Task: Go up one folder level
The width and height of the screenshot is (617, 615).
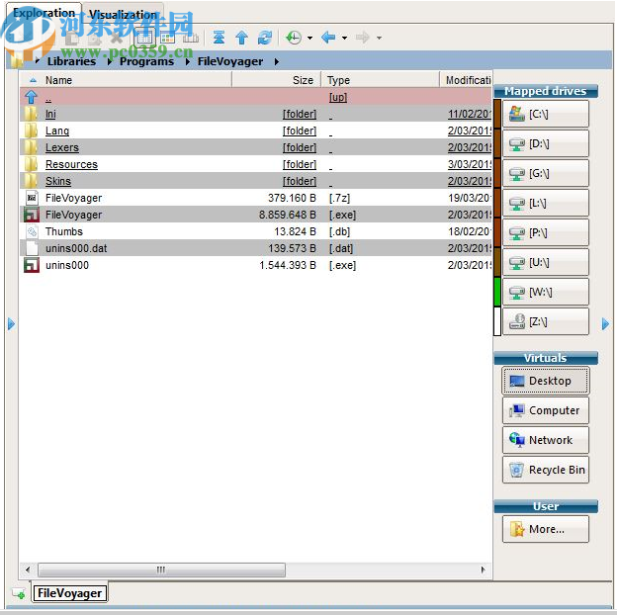Action: point(241,38)
